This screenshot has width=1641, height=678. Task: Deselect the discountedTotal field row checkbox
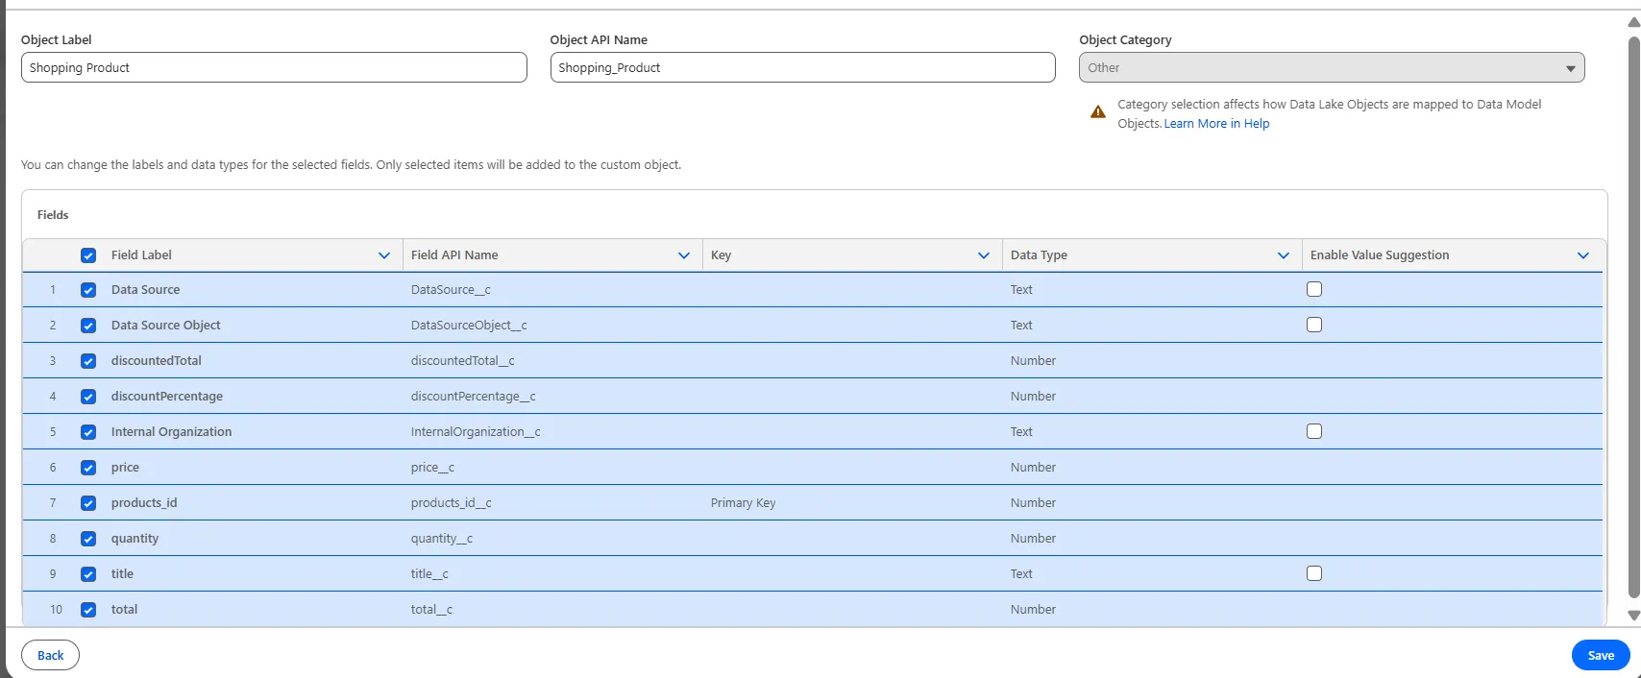pyautogui.click(x=88, y=361)
